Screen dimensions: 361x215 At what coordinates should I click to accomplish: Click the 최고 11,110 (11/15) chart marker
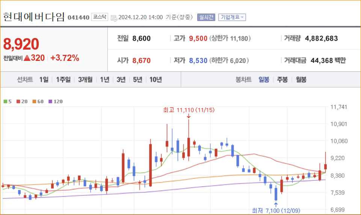tap(189, 110)
